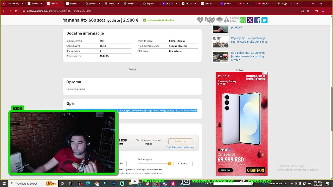Click the Zanima me button
333x187 pixels.
(x=180, y=141)
